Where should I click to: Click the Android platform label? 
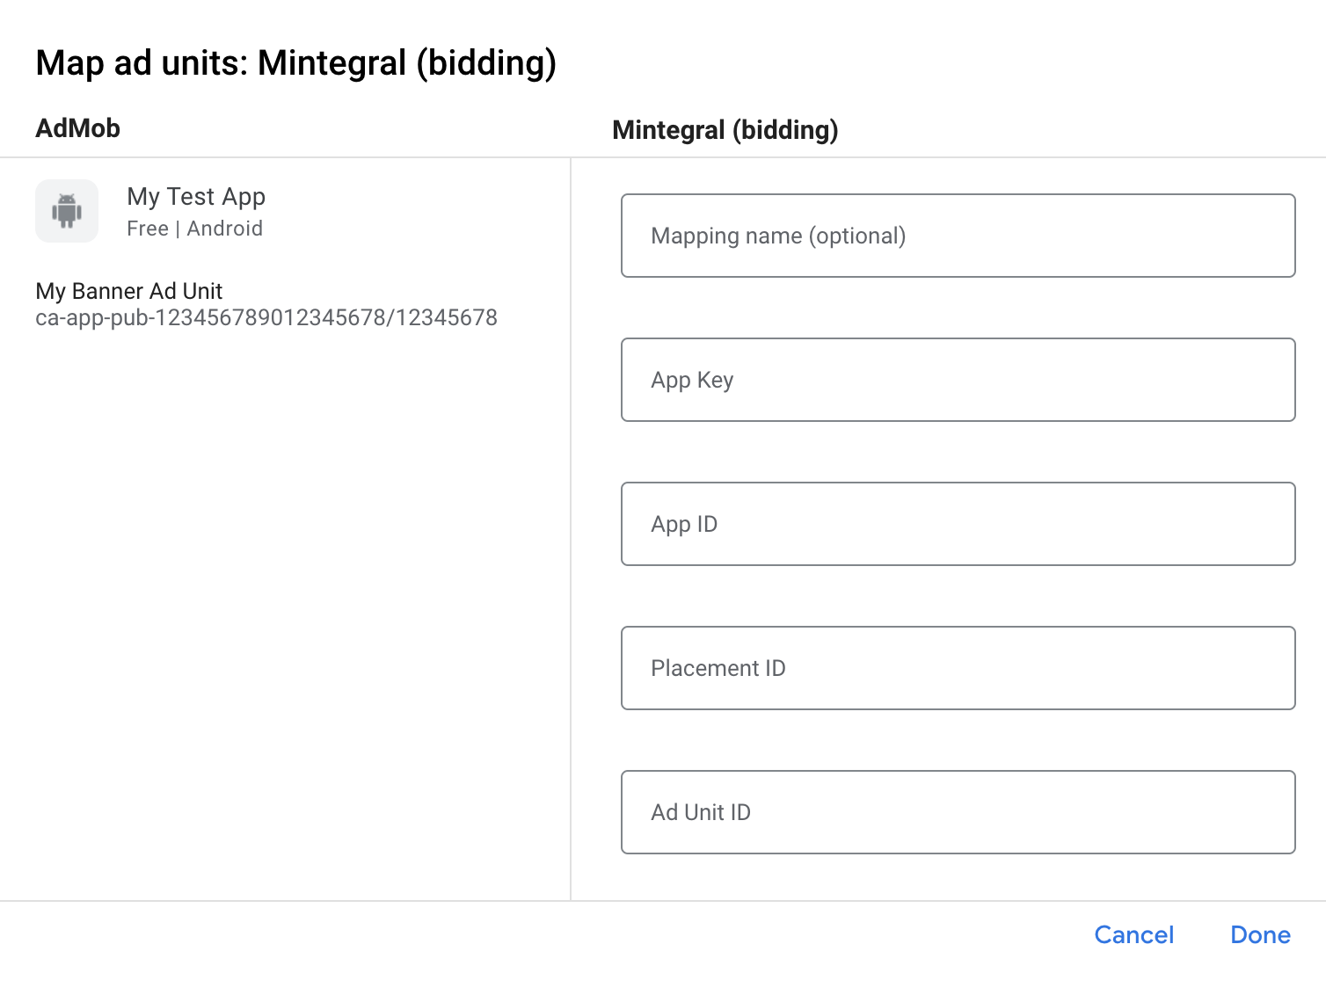[x=225, y=229]
